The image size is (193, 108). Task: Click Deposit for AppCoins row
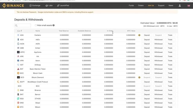click(x=147, y=52)
